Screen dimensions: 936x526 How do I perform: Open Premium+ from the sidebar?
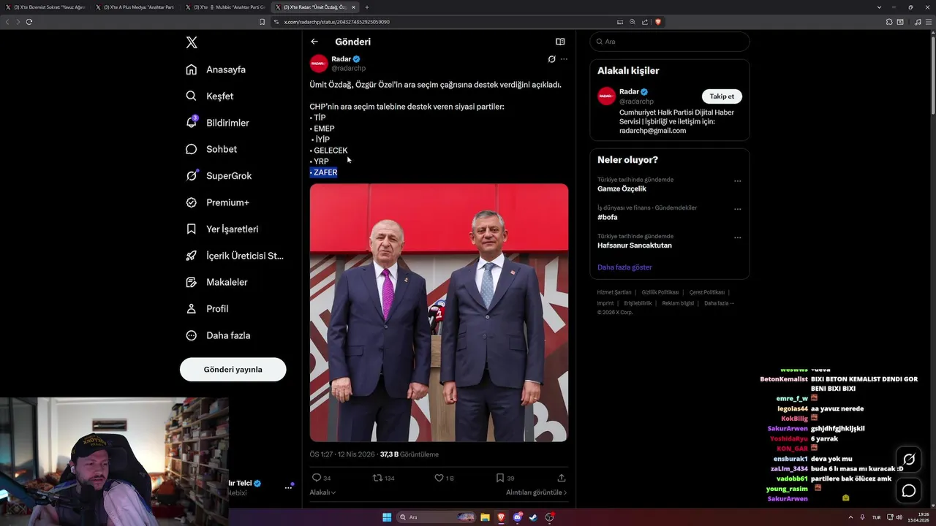pyautogui.click(x=217, y=202)
